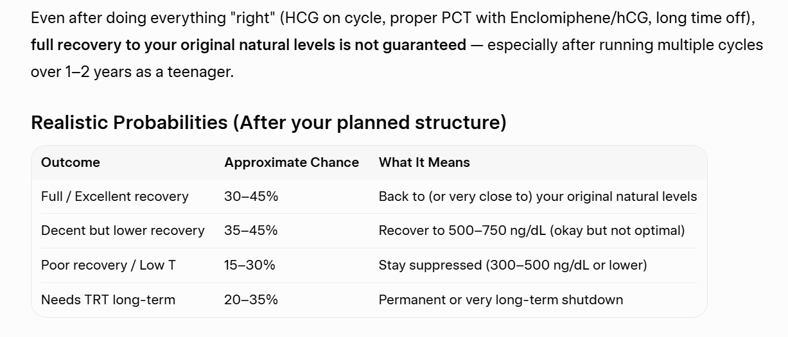The width and height of the screenshot is (788, 337).
Task: Click the 30–45% chance value
Action: tap(251, 196)
